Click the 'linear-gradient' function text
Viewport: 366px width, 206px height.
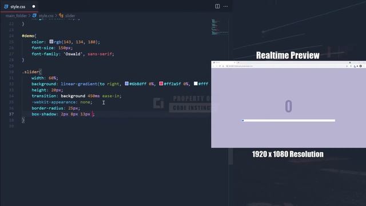coord(79,84)
